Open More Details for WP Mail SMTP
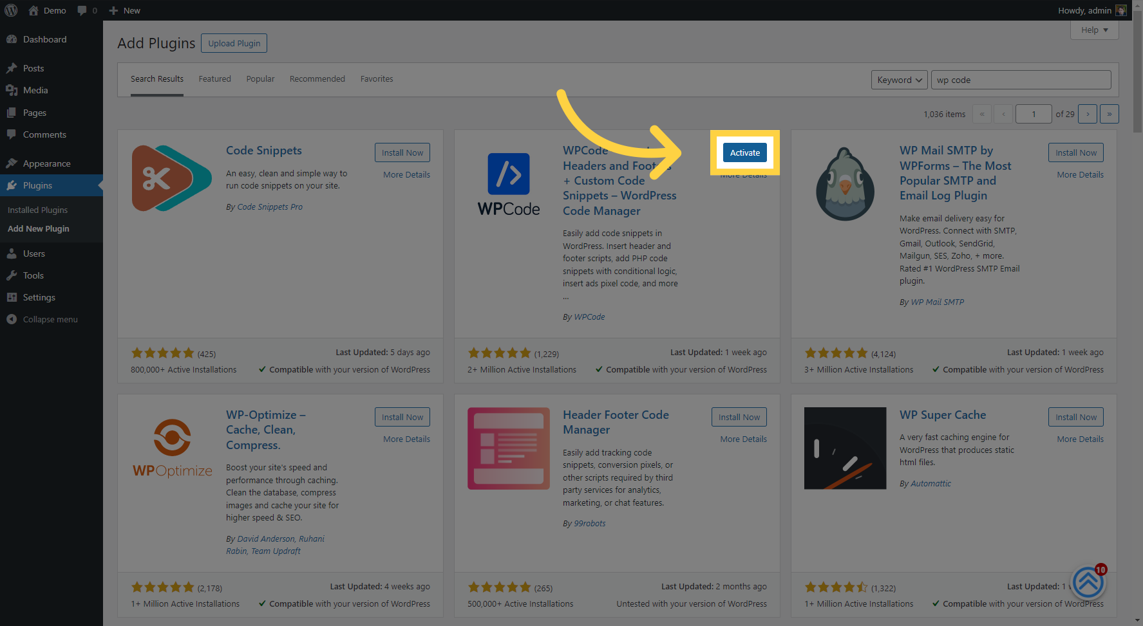This screenshot has height=626, width=1143. point(1080,174)
